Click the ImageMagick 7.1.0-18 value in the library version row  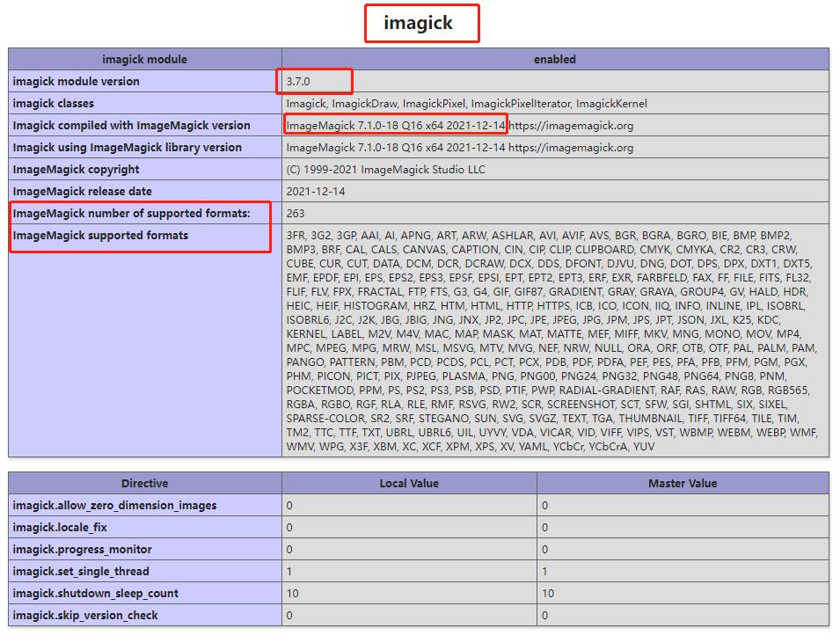[460, 148]
